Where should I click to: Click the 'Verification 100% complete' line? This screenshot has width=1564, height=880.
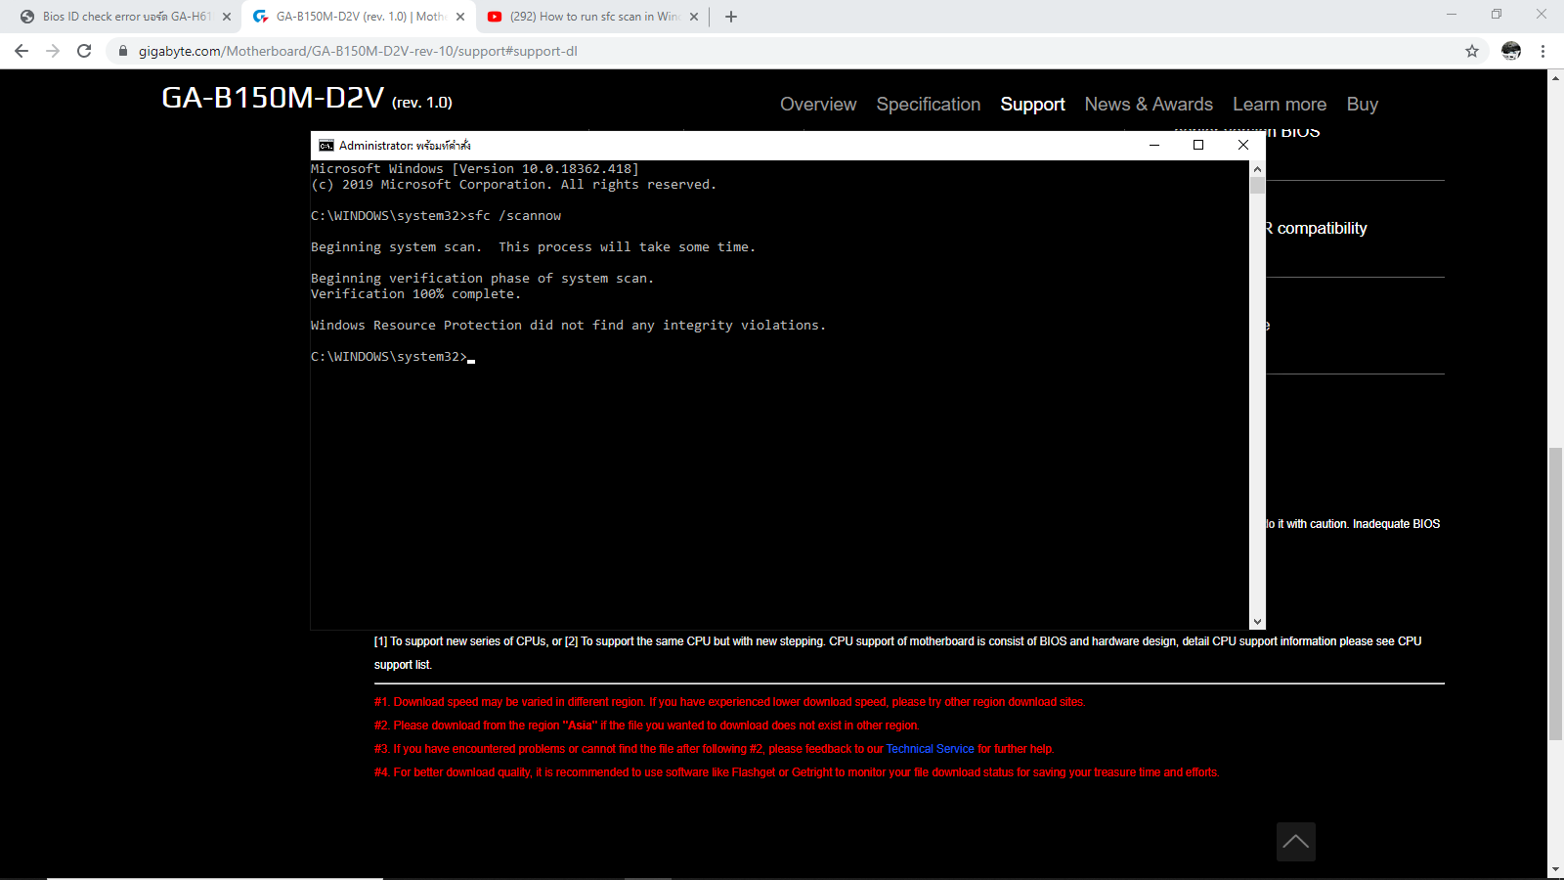coord(415,294)
